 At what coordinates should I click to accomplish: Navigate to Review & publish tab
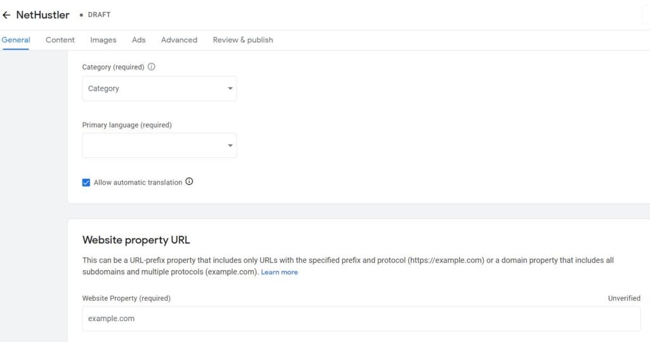[x=242, y=40]
